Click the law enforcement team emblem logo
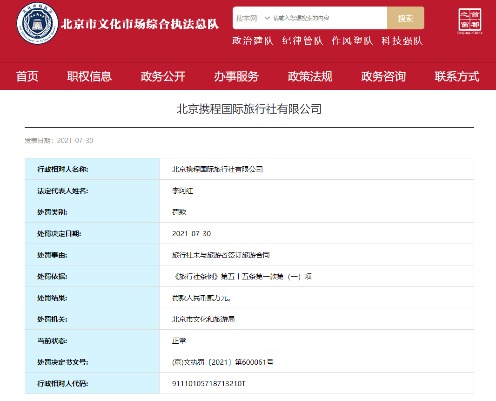This screenshot has height=401, width=496. click(x=38, y=24)
